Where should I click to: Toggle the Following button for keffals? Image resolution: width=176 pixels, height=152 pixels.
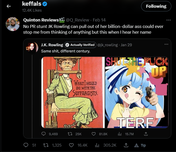pyautogui.click(x=156, y=6)
